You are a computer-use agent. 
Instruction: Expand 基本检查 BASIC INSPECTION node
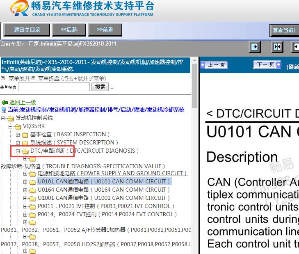point(18,135)
